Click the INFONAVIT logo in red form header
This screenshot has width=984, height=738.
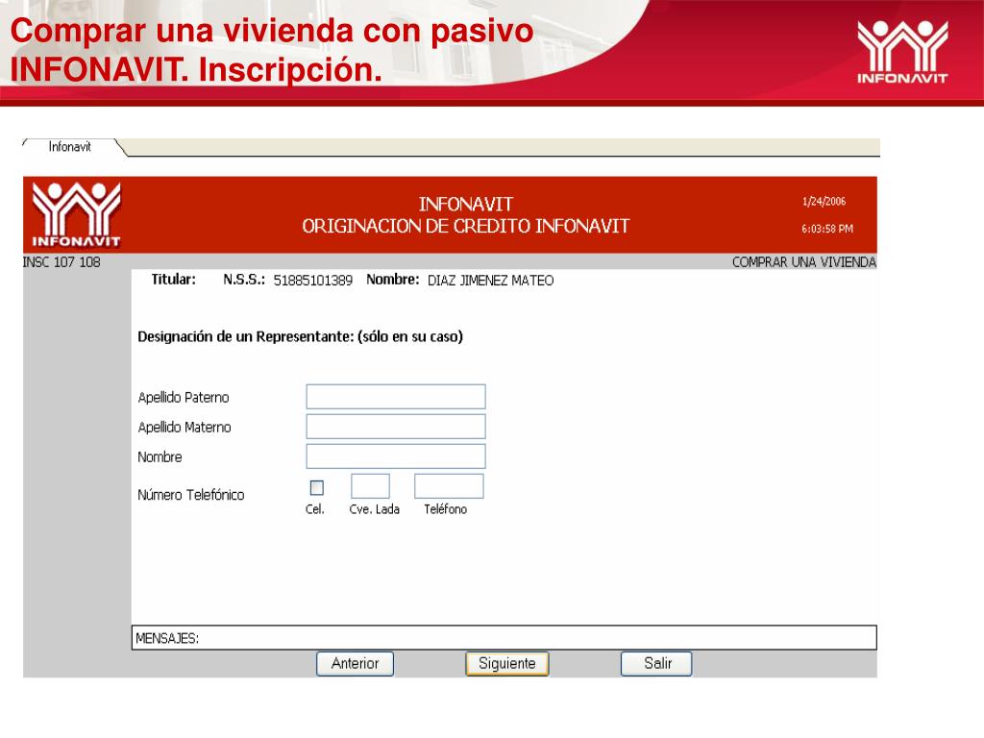76,214
